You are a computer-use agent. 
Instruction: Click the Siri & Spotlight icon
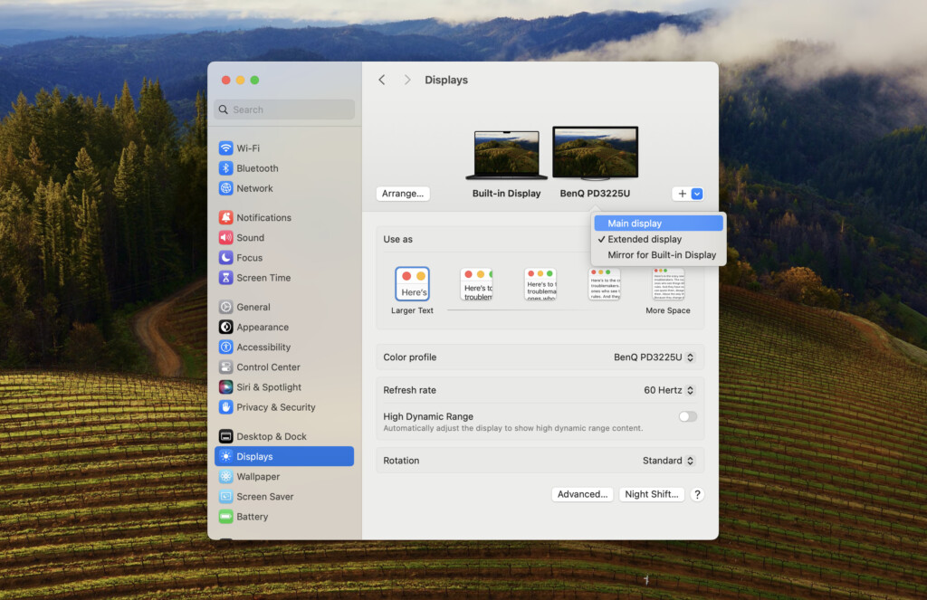pyautogui.click(x=225, y=387)
